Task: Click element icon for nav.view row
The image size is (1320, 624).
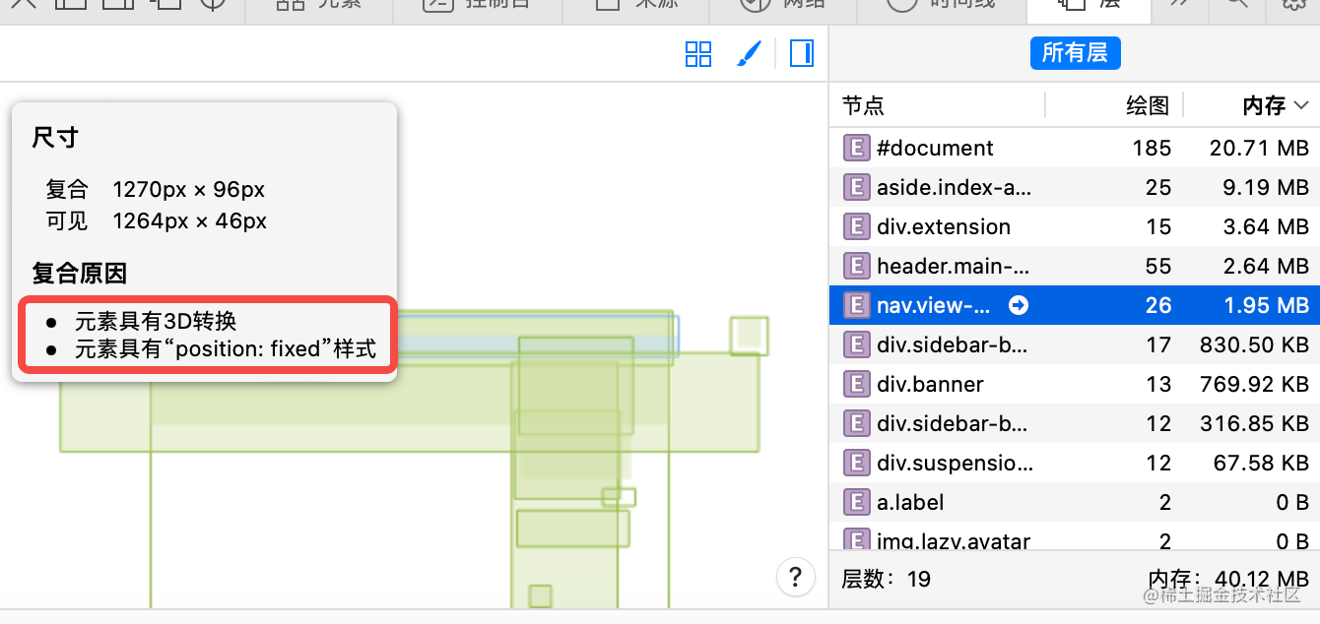Action: pos(856,305)
